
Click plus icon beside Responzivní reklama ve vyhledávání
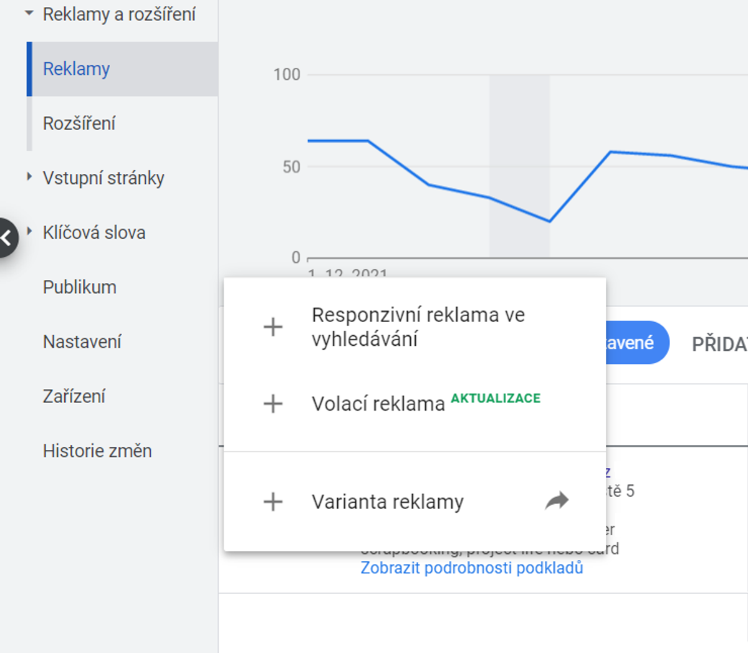tap(273, 326)
